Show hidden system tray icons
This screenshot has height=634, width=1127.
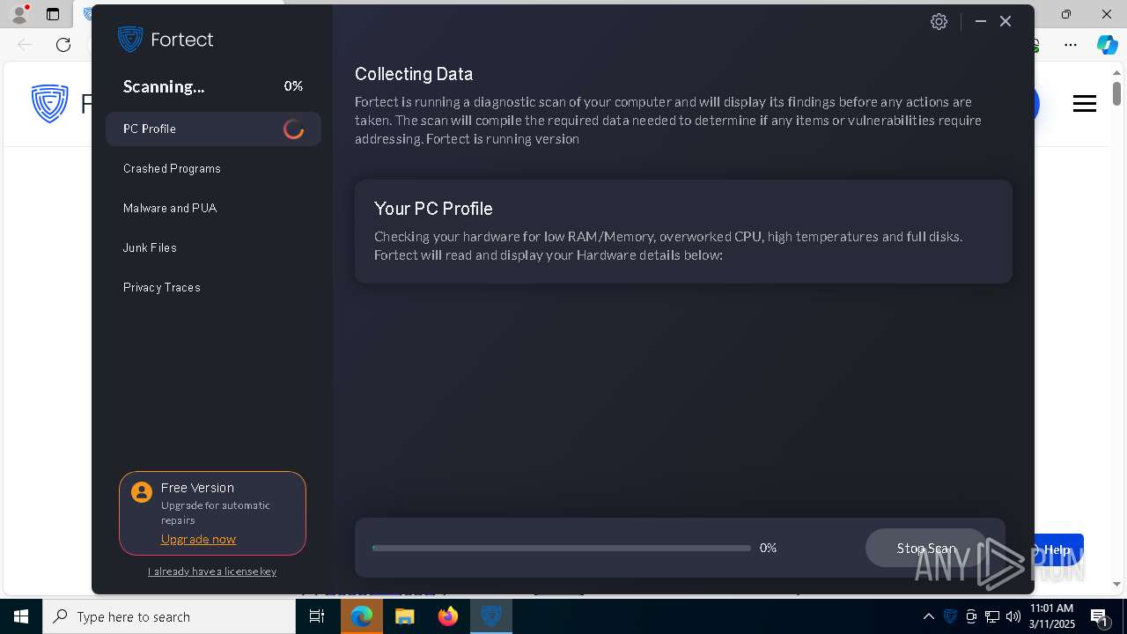click(x=928, y=616)
